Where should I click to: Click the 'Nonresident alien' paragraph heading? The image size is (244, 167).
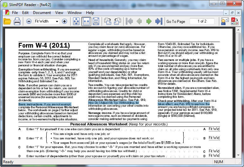[170, 88]
